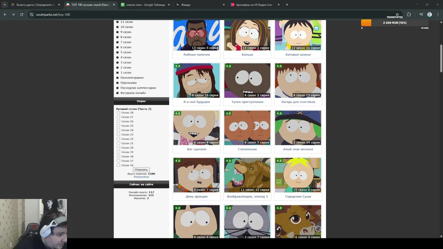Screen dimensions: 443x249
Task: Check the Сезон 22 poll option
Action: 118,139
